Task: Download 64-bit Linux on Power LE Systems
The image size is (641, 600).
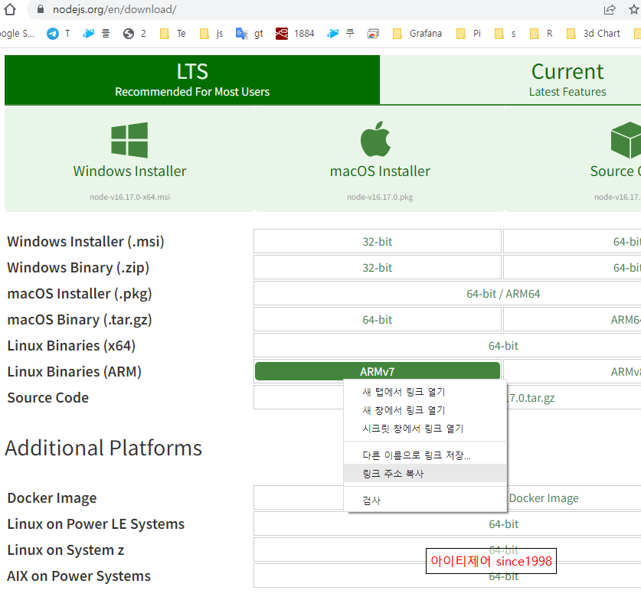Action: (x=447, y=523)
